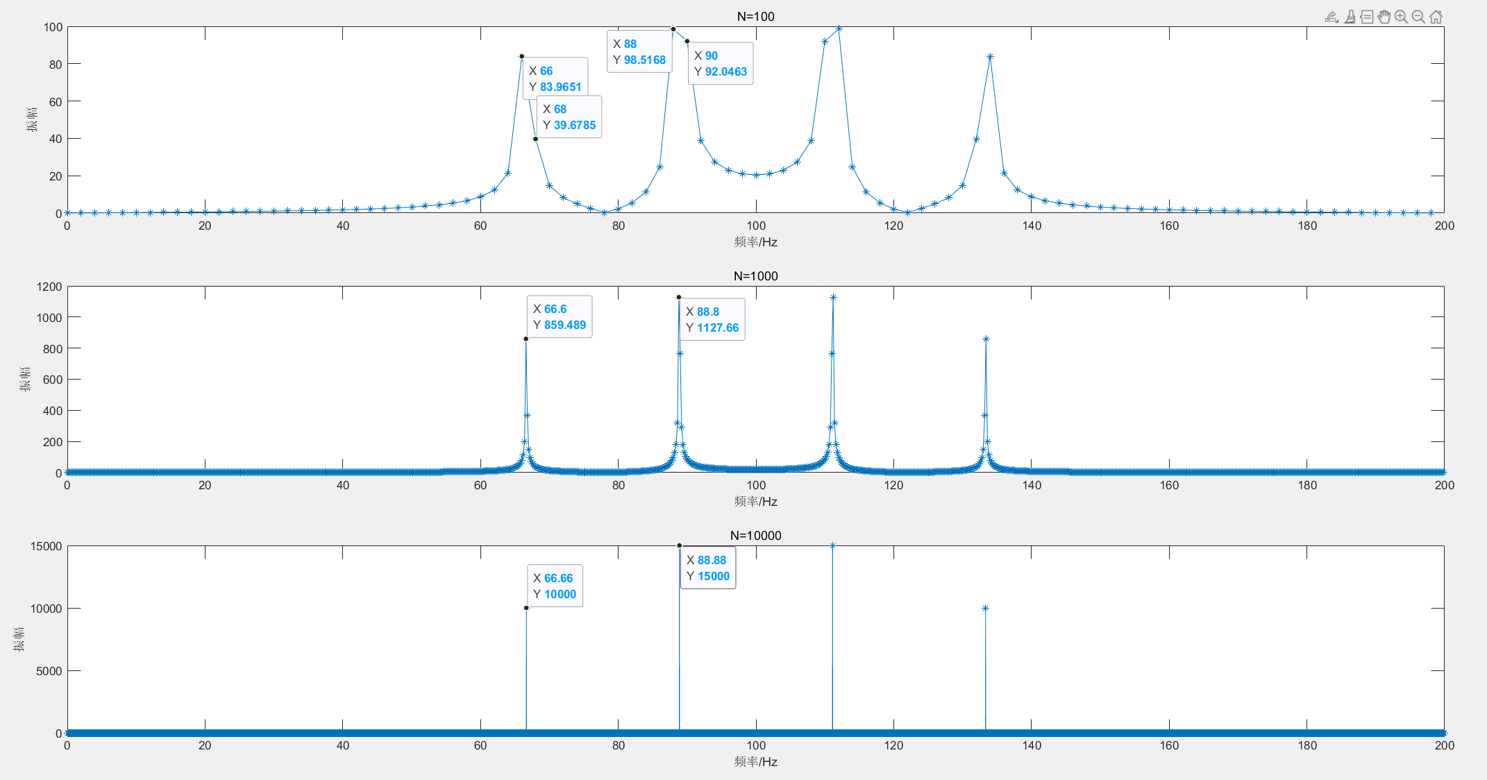Activate the zoom in tool
This screenshot has height=780, width=1487.
point(1402,17)
